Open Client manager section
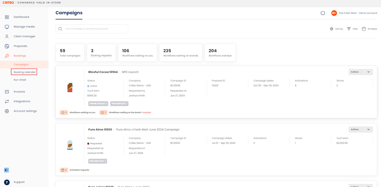Viewport: 381px width, 187px height. coord(24,36)
